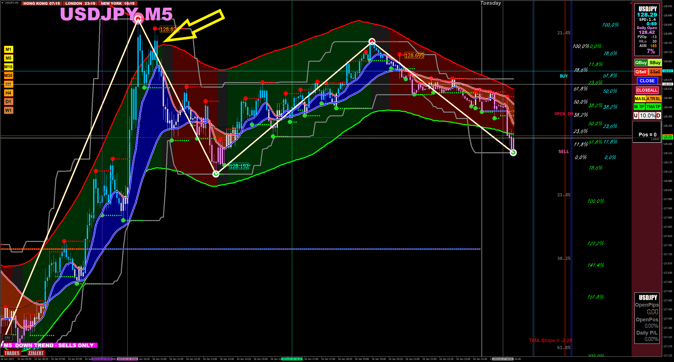Increase risk percent with U button
Image resolution: width=674 pixels, height=362 pixels.
pos(636,116)
